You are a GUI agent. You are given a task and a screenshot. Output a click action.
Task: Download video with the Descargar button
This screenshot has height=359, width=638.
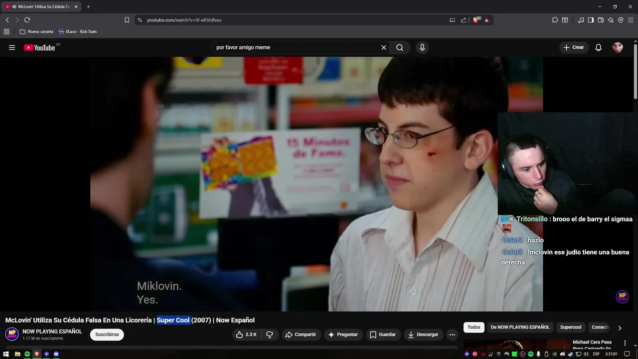tap(423, 335)
